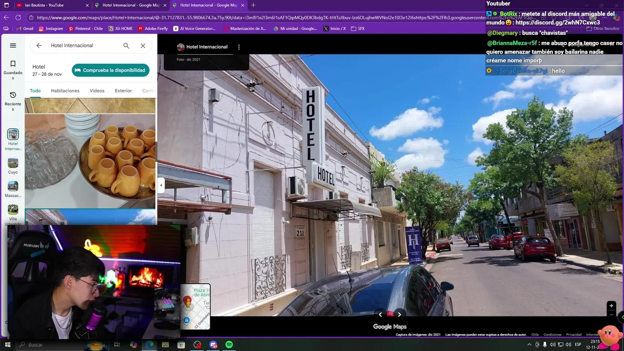Open the Windows Start menu
The image size is (624, 351).
click(8, 345)
